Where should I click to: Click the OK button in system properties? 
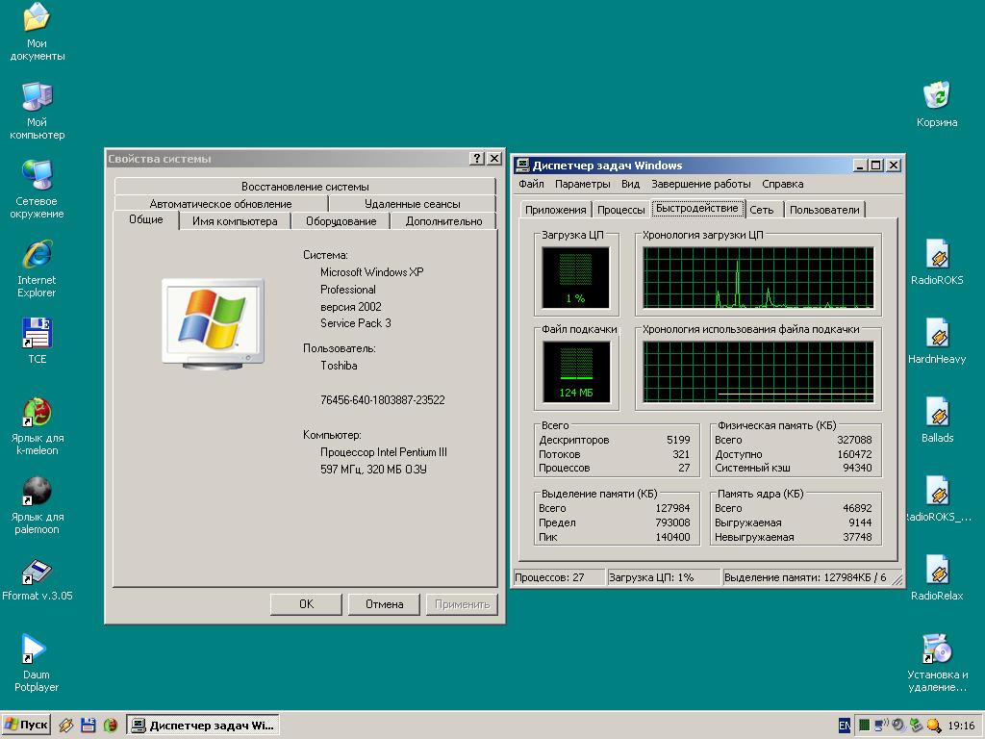[306, 604]
